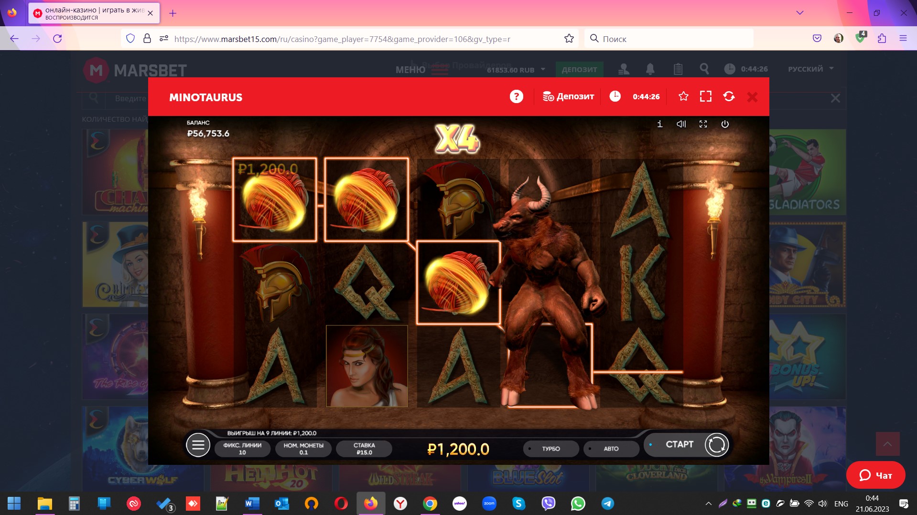Open Firefox application menu
Image resolution: width=917 pixels, height=515 pixels.
903,39
